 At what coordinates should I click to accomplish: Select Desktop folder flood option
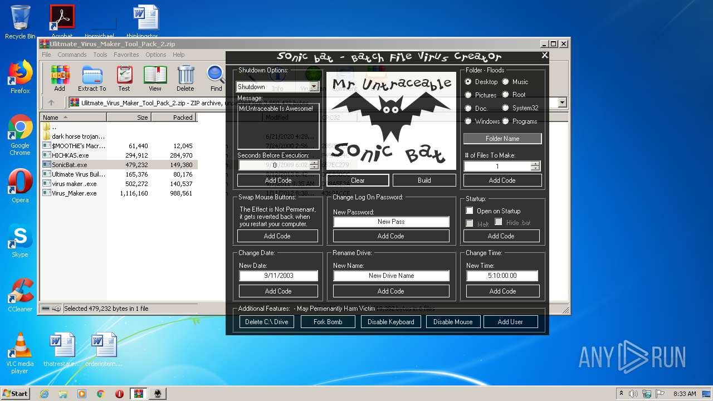468,81
